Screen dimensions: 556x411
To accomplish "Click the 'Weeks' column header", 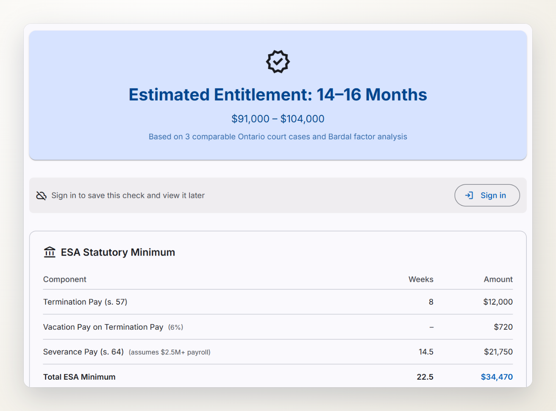I will pyautogui.click(x=421, y=279).
